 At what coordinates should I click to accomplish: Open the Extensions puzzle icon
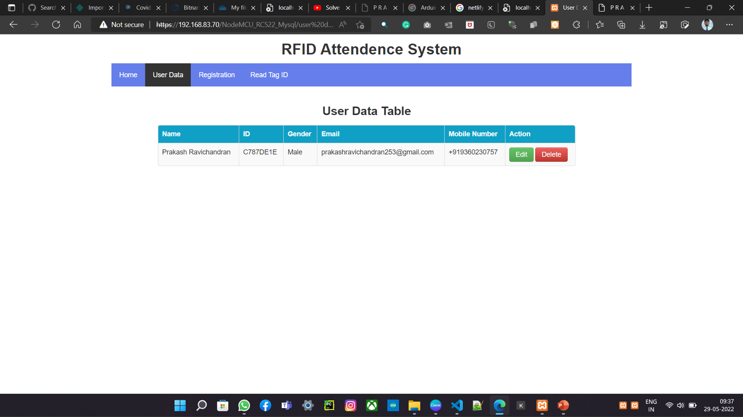(576, 25)
